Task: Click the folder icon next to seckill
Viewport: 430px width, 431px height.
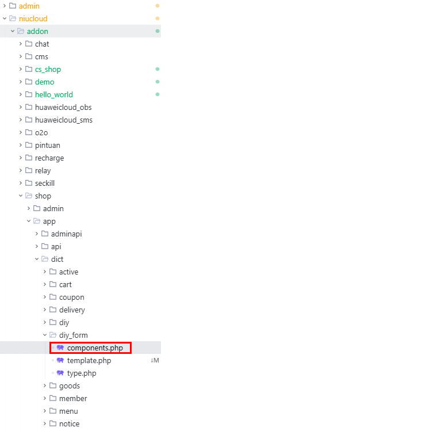Action: coord(29,183)
